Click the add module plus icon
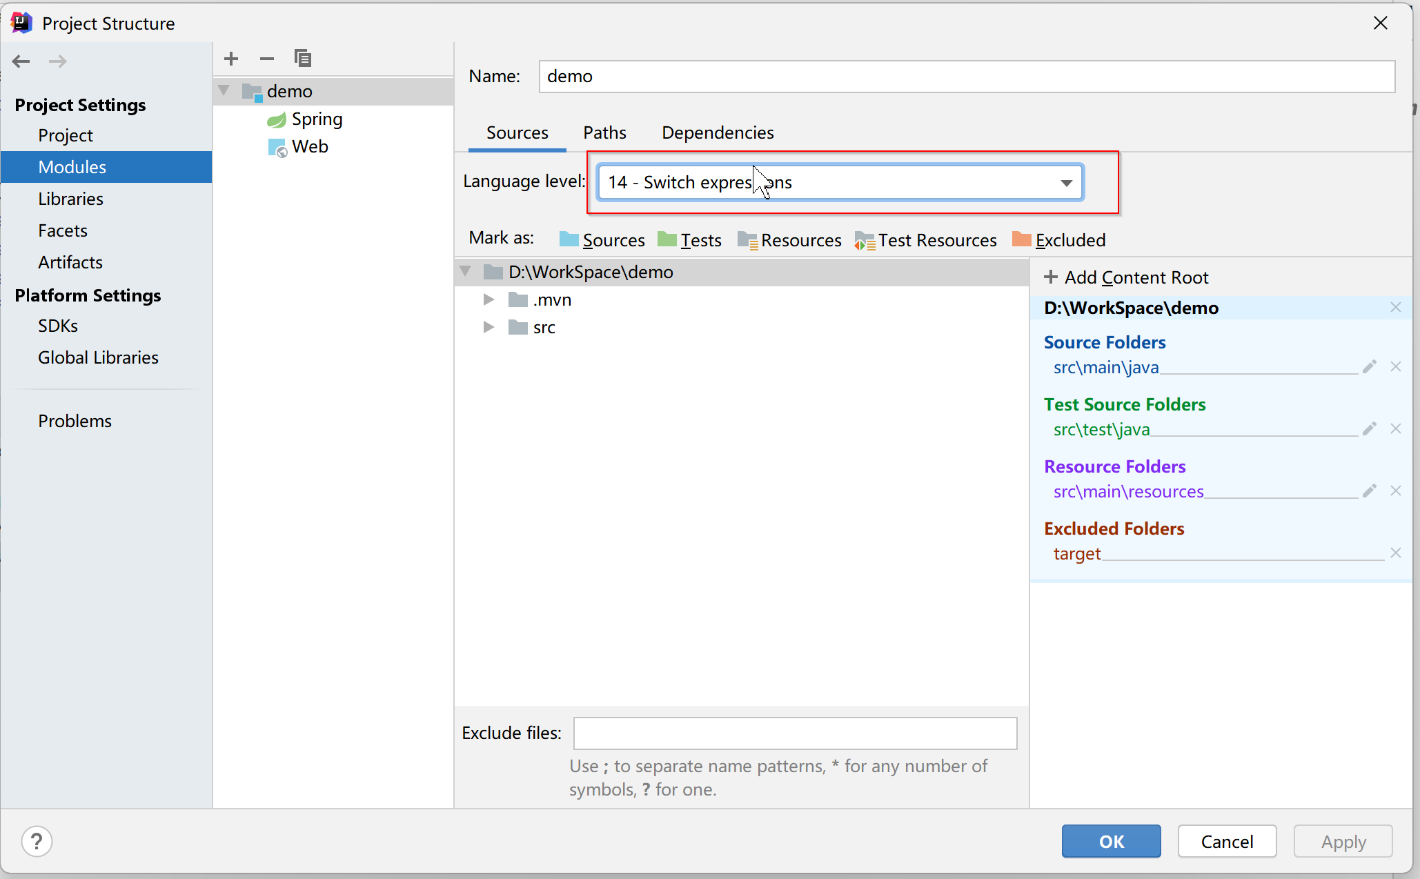Image resolution: width=1420 pixels, height=879 pixels. pos(231,59)
